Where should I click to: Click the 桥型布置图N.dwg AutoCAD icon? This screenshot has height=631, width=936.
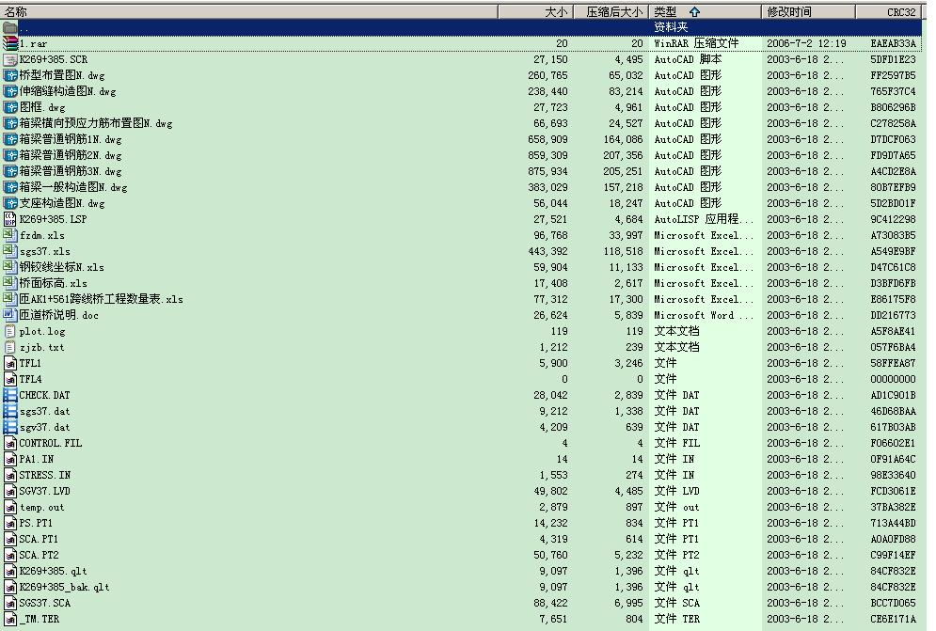(x=10, y=75)
